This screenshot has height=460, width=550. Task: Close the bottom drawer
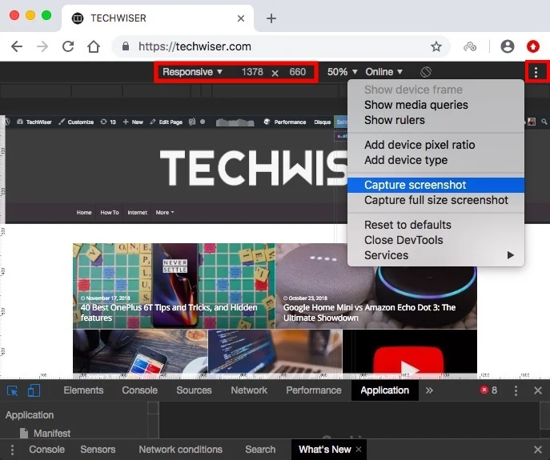point(538,450)
